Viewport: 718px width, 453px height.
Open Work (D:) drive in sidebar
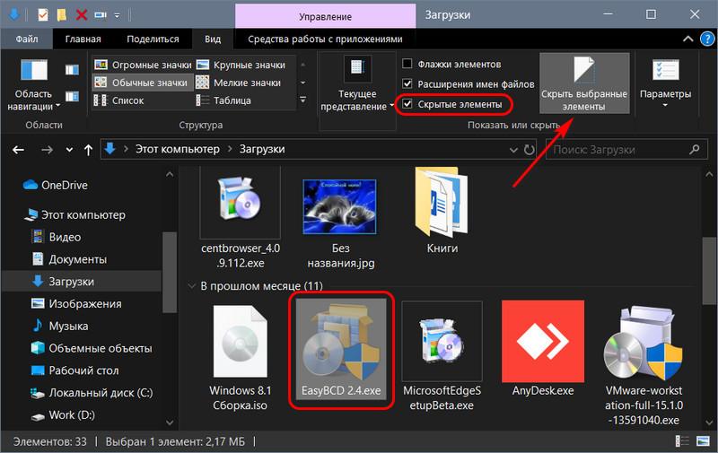click(63, 415)
